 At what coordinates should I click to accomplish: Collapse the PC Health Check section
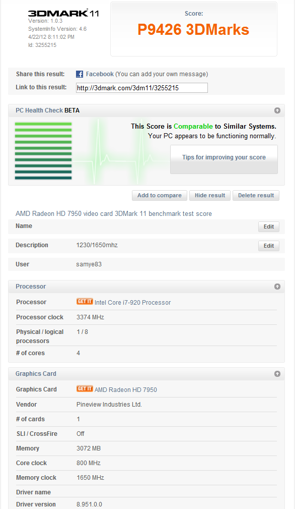click(277, 110)
